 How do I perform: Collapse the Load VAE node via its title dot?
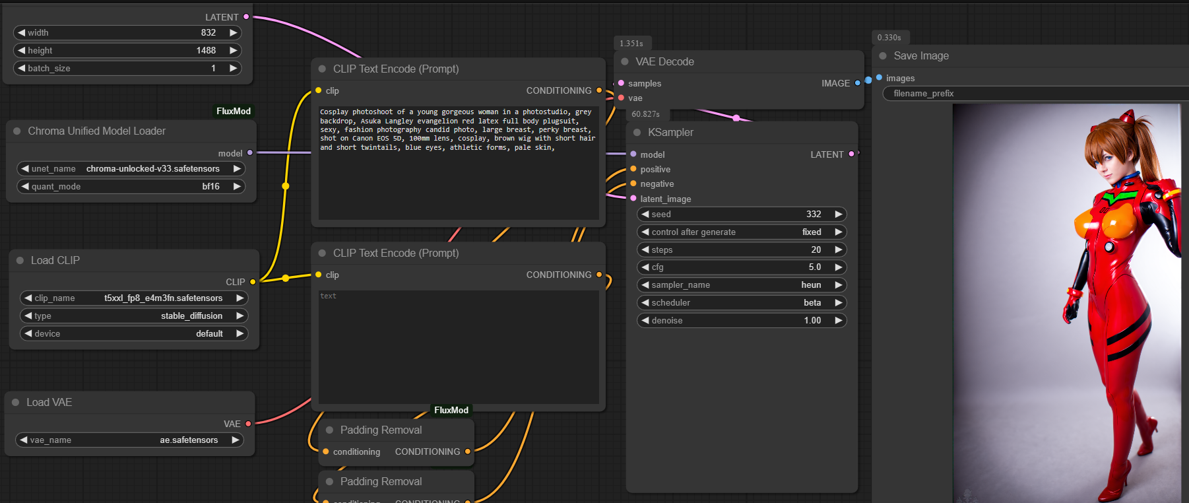(15, 403)
